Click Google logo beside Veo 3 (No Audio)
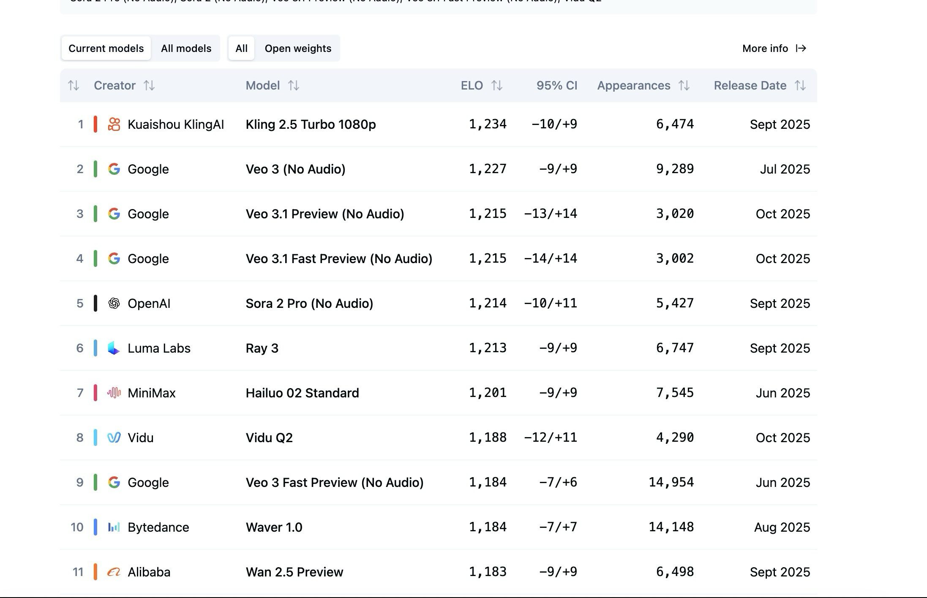Viewport: 927px width, 598px height. (x=114, y=169)
